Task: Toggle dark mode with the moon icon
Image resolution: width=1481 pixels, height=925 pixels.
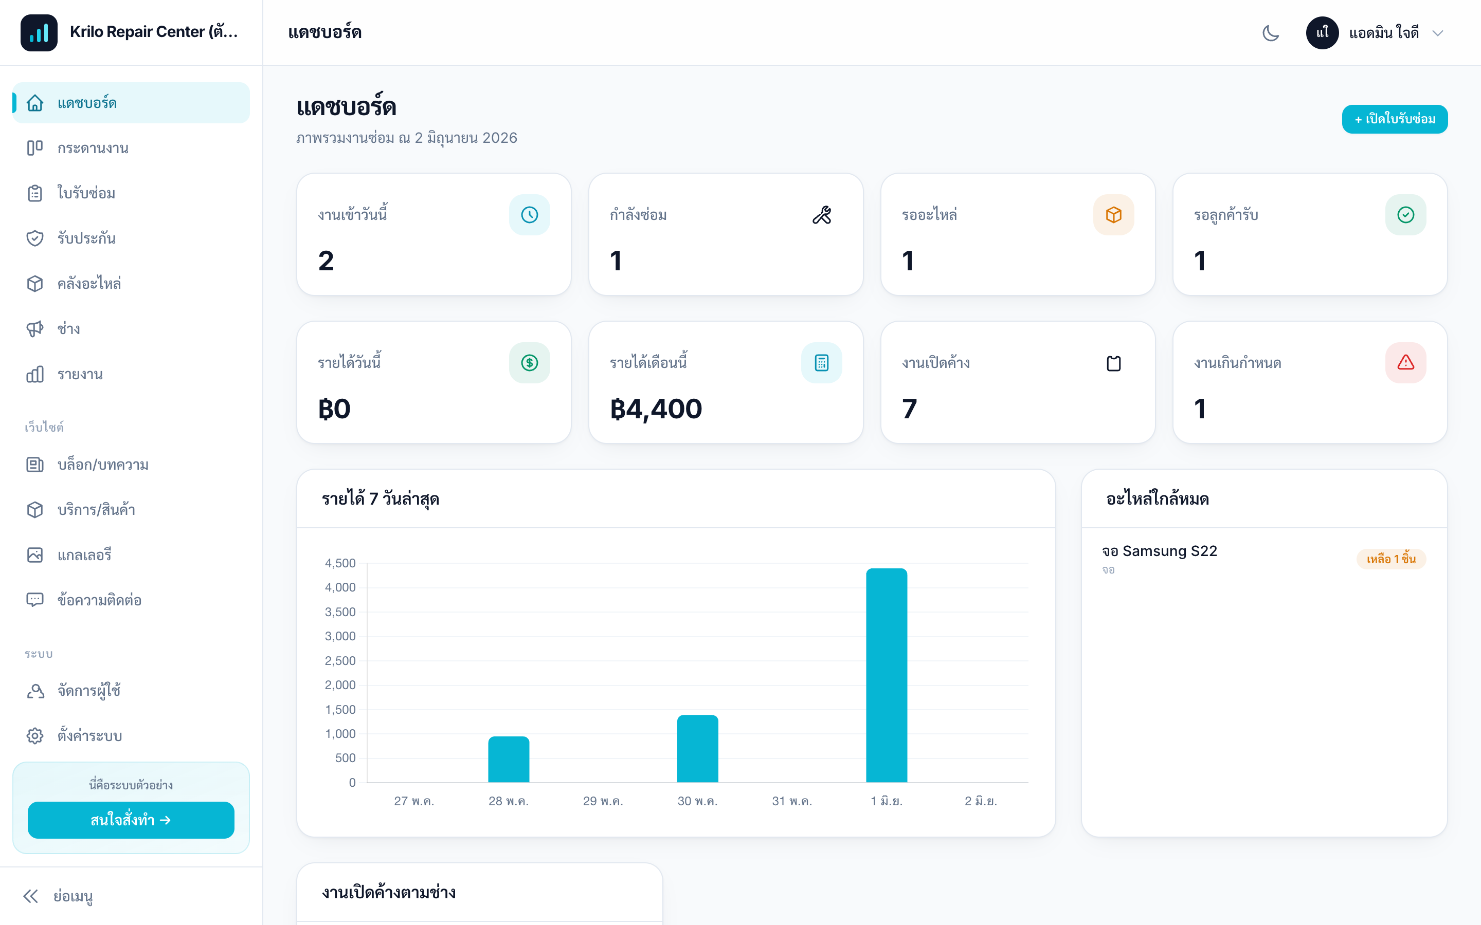Action: pyautogui.click(x=1271, y=32)
